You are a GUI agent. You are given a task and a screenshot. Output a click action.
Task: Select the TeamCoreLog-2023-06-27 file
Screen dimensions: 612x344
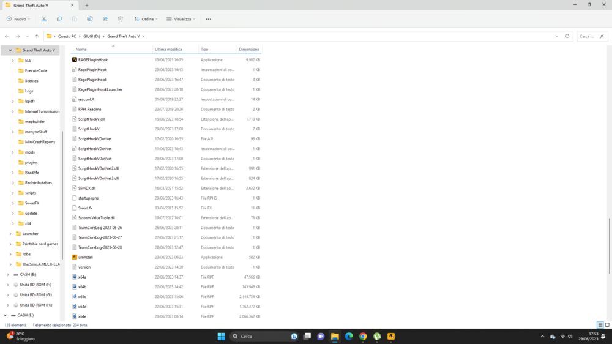point(100,237)
